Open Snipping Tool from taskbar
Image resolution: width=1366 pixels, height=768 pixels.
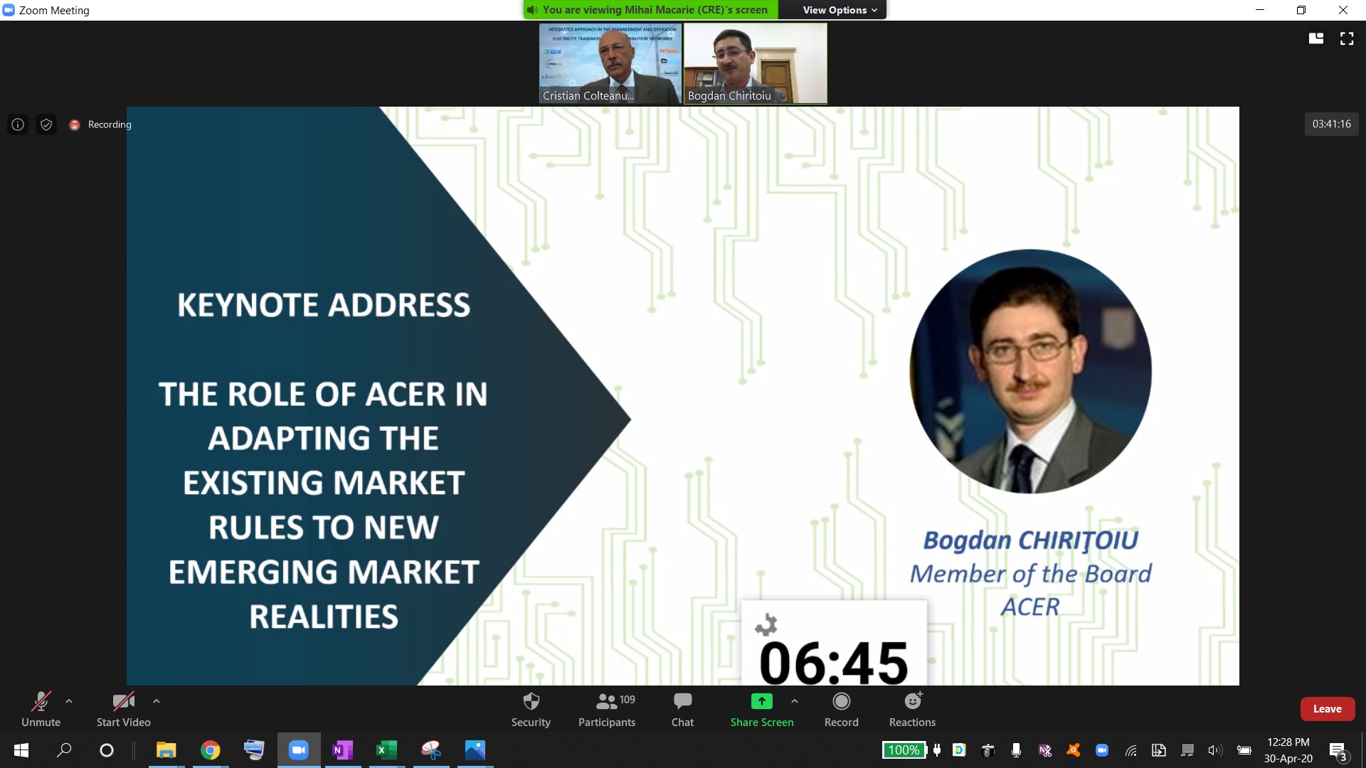[431, 750]
